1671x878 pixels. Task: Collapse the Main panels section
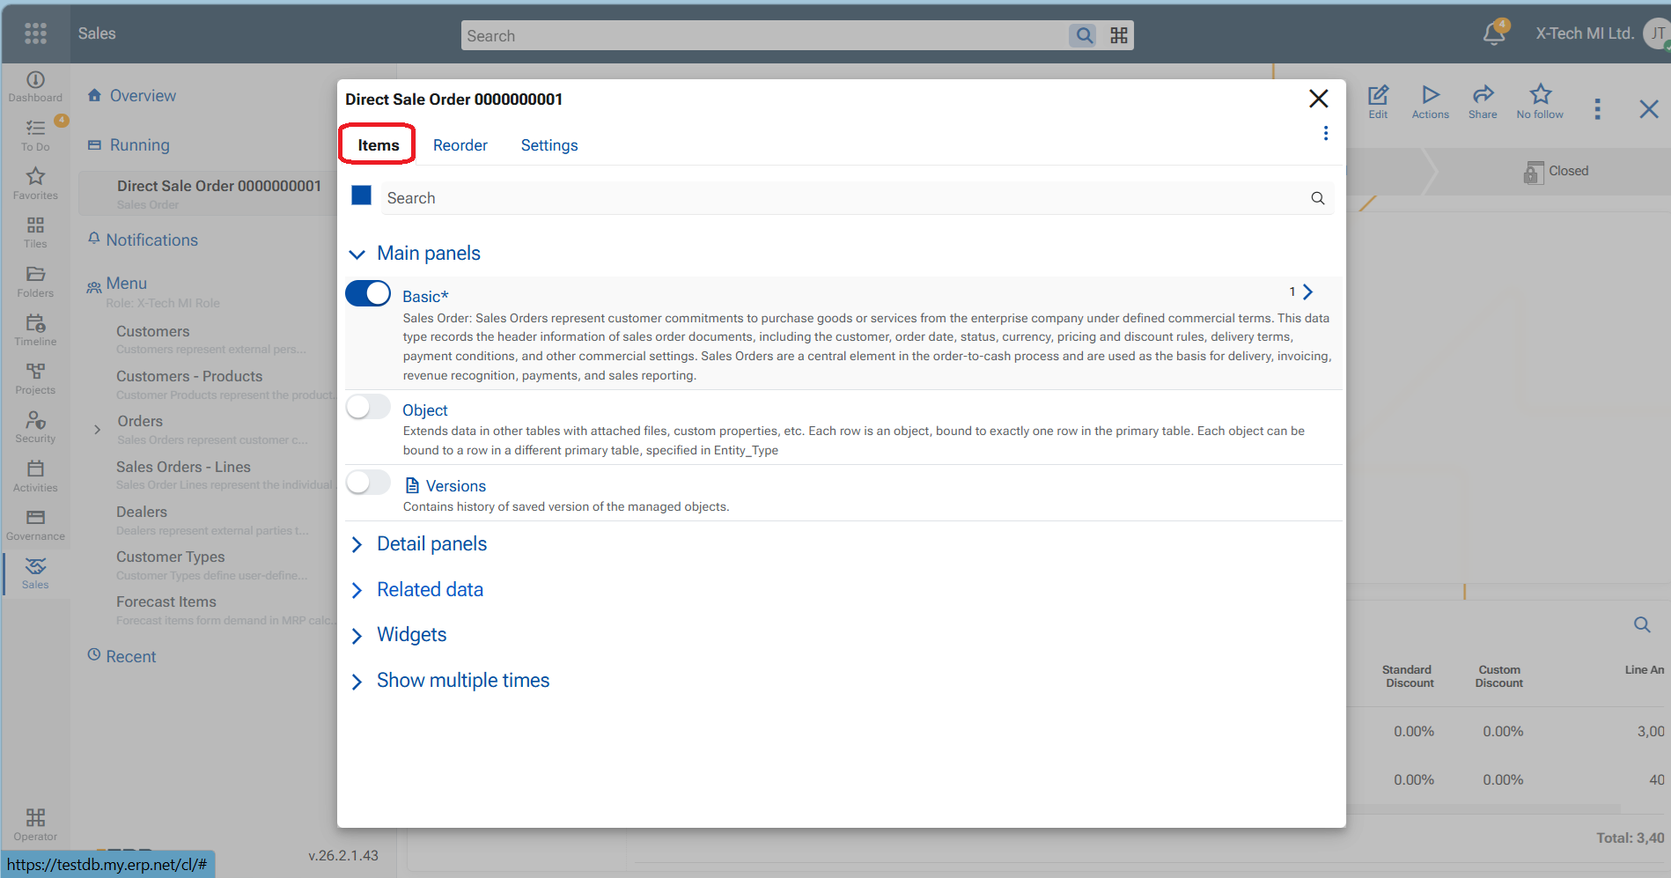(357, 255)
